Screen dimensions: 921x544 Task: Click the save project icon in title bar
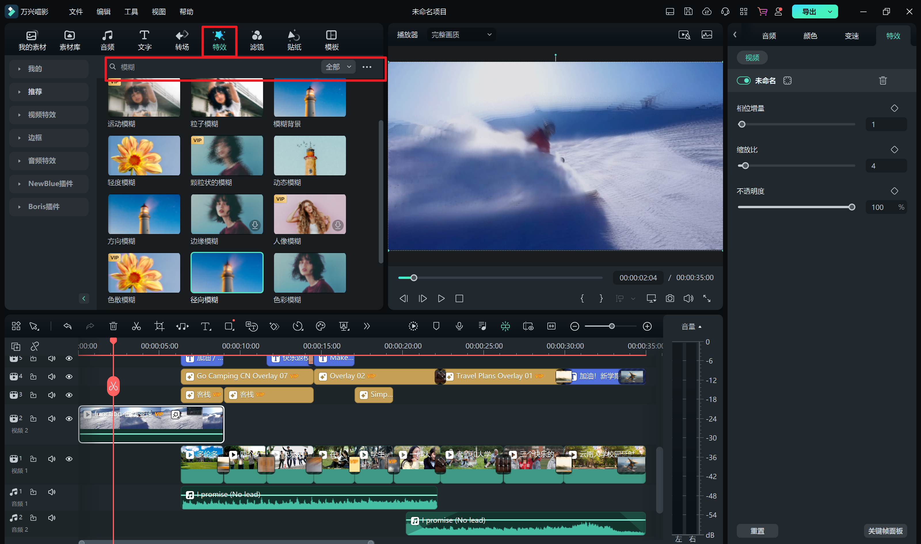point(688,12)
